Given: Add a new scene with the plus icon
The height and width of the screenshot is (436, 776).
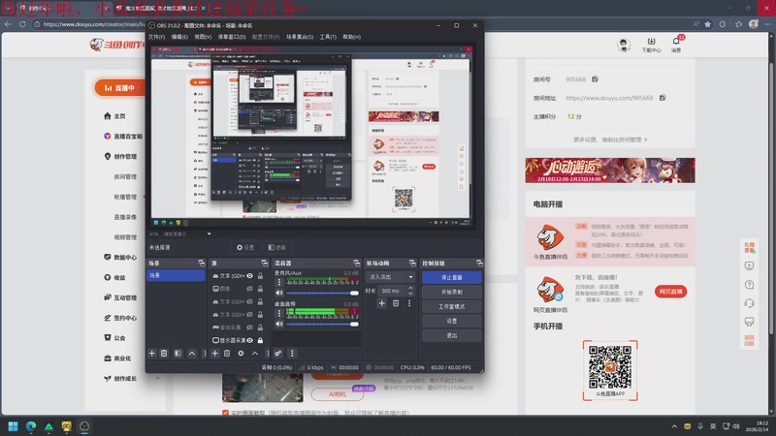Looking at the screenshot, I should point(152,354).
